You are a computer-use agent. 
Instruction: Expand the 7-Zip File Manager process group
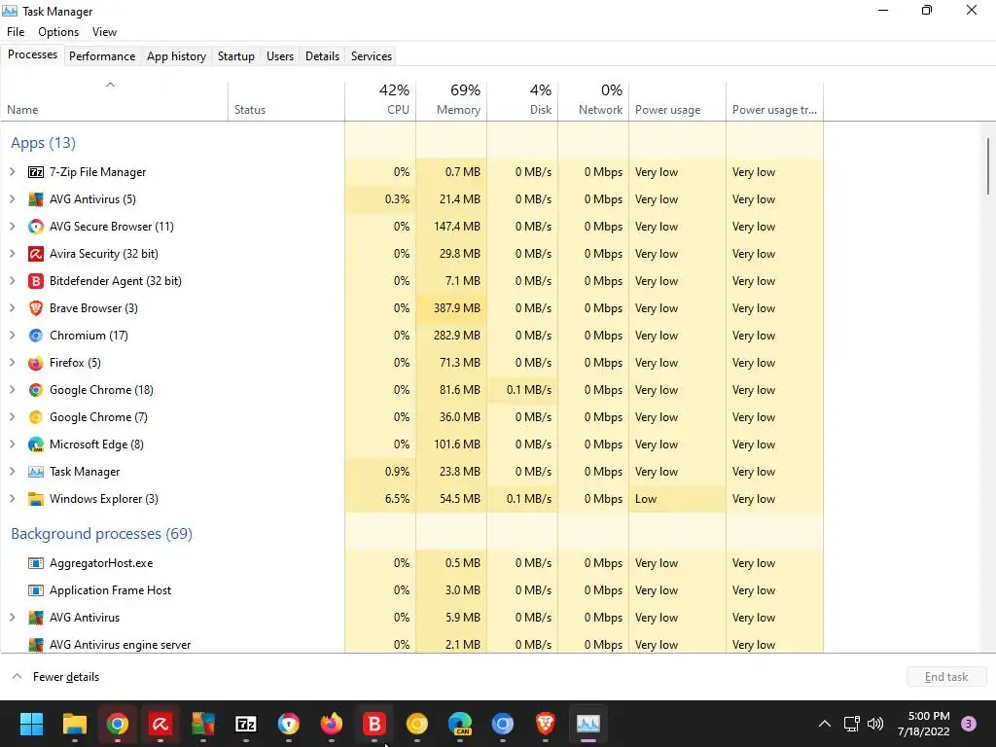tap(12, 172)
